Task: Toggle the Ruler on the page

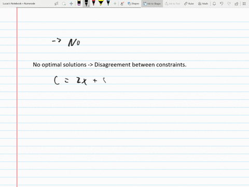Action: 189,4
